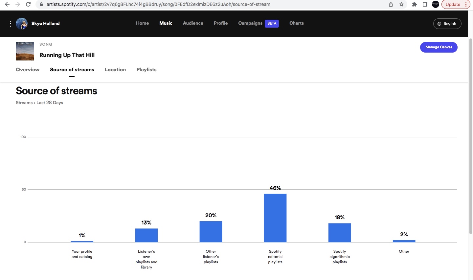The image size is (473, 280).
Task: Open the Location tab
Action: (x=115, y=70)
